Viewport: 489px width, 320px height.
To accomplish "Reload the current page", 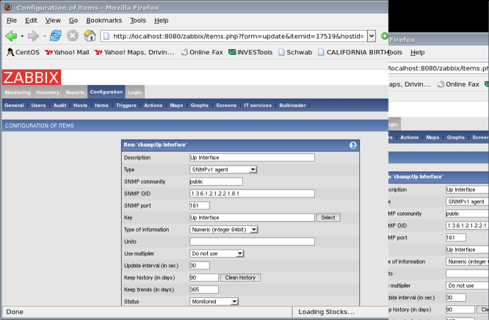I will coord(56,36).
